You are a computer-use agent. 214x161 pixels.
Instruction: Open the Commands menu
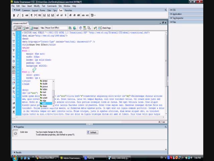(52, 6)
